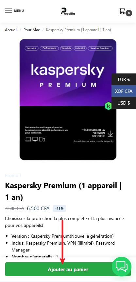
Task: Click the download arrow on product image
Action: (x=110, y=134)
